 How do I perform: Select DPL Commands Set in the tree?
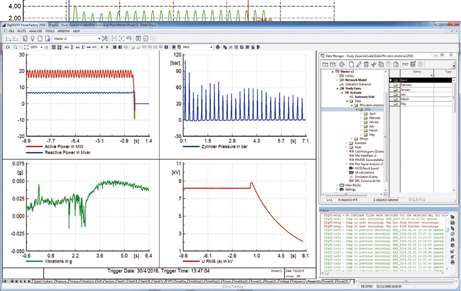pos(367,181)
